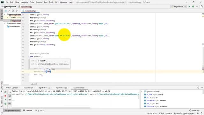
Task: Expand the External Libraries node
Action: coord(4,23)
